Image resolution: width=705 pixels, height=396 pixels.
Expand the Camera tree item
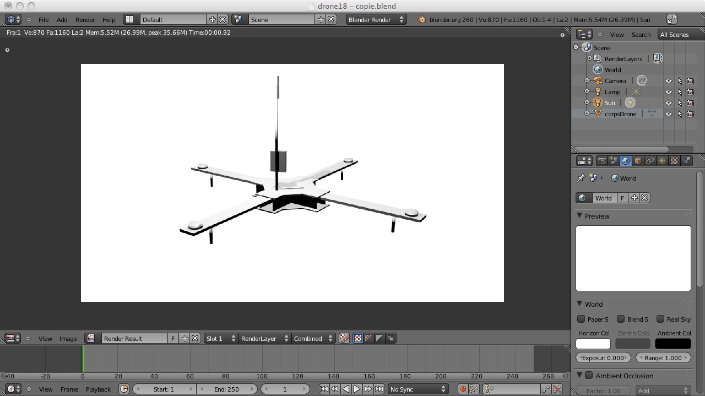(x=587, y=80)
